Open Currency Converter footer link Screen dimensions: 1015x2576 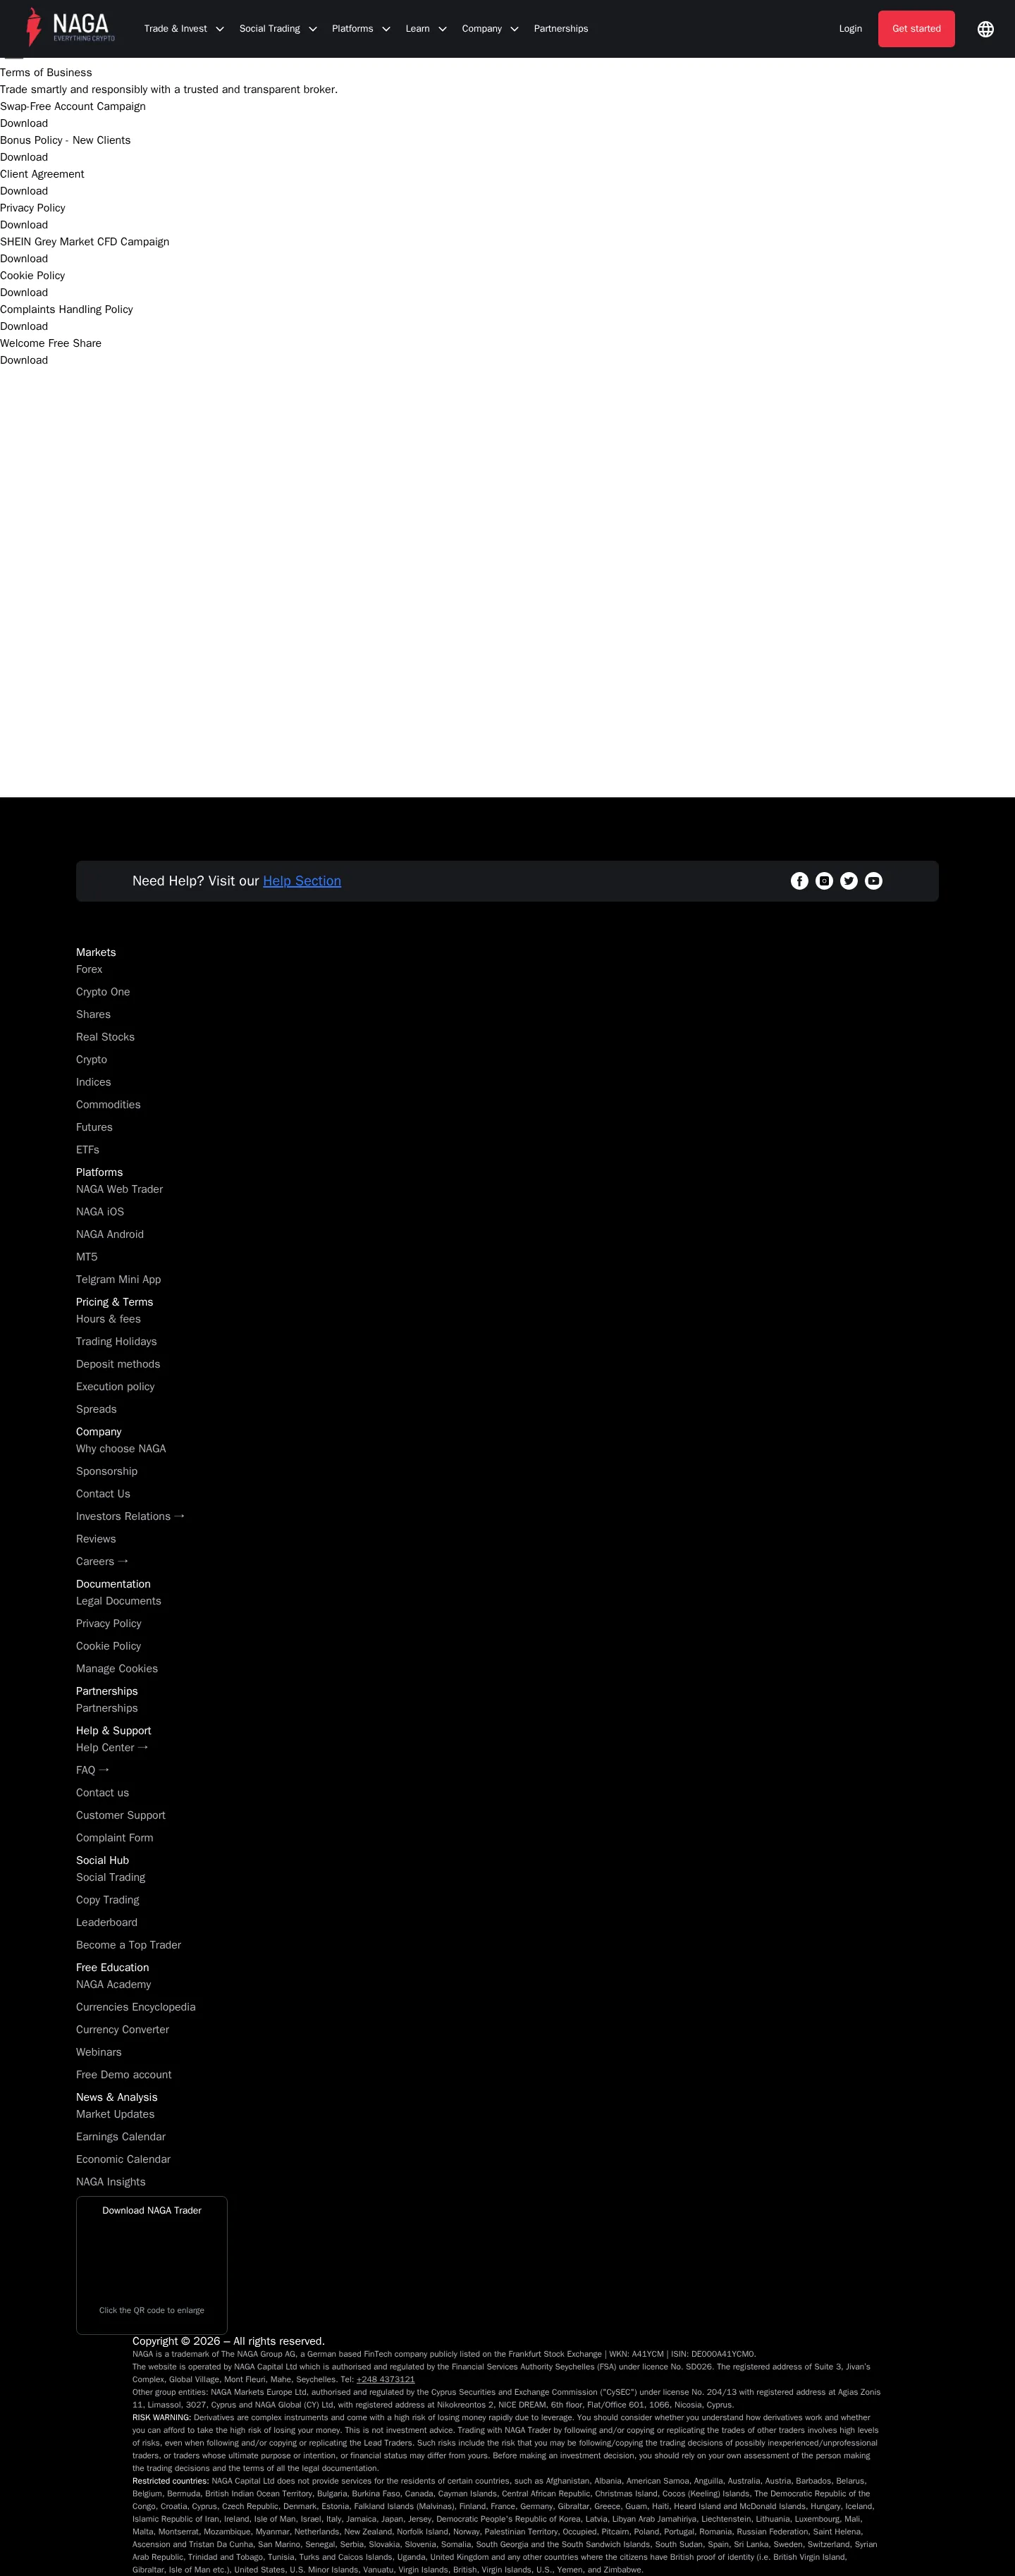coord(122,2030)
